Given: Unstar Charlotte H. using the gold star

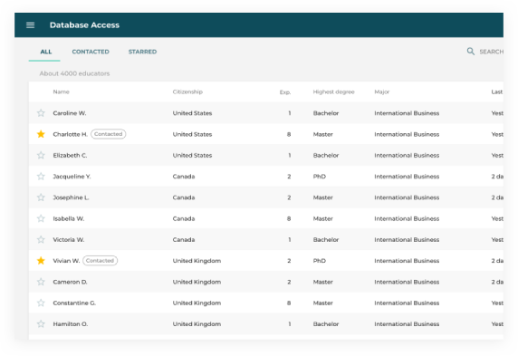Looking at the screenshot, I should tap(41, 134).
